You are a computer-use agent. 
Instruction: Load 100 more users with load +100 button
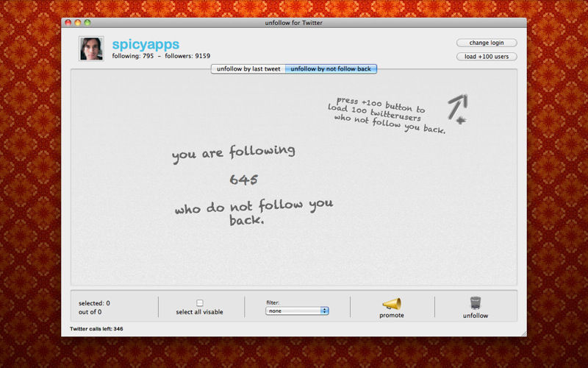tap(487, 57)
